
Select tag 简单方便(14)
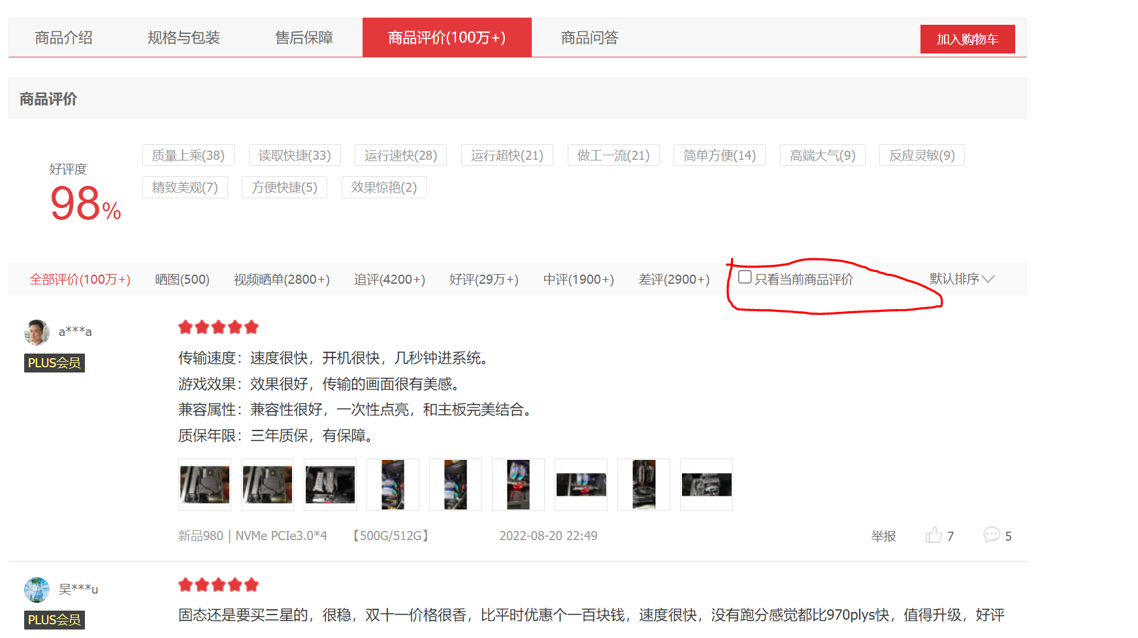pos(719,155)
